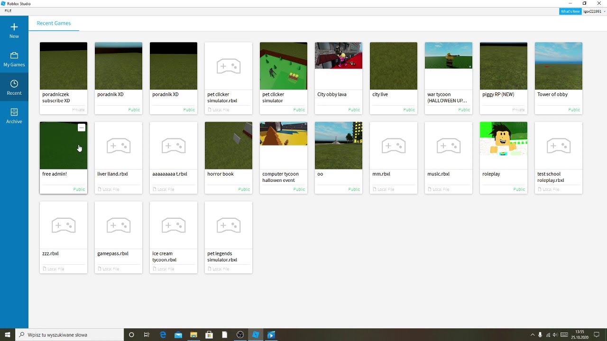The width and height of the screenshot is (607, 341).
Task: Open Cortana circle icon in taskbar
Action: point(131,335)
